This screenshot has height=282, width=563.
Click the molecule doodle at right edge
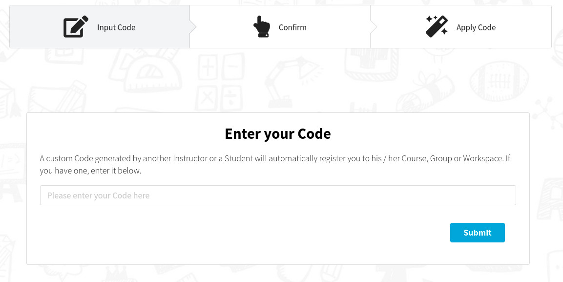pyautogui.click(x=547, y=111)
